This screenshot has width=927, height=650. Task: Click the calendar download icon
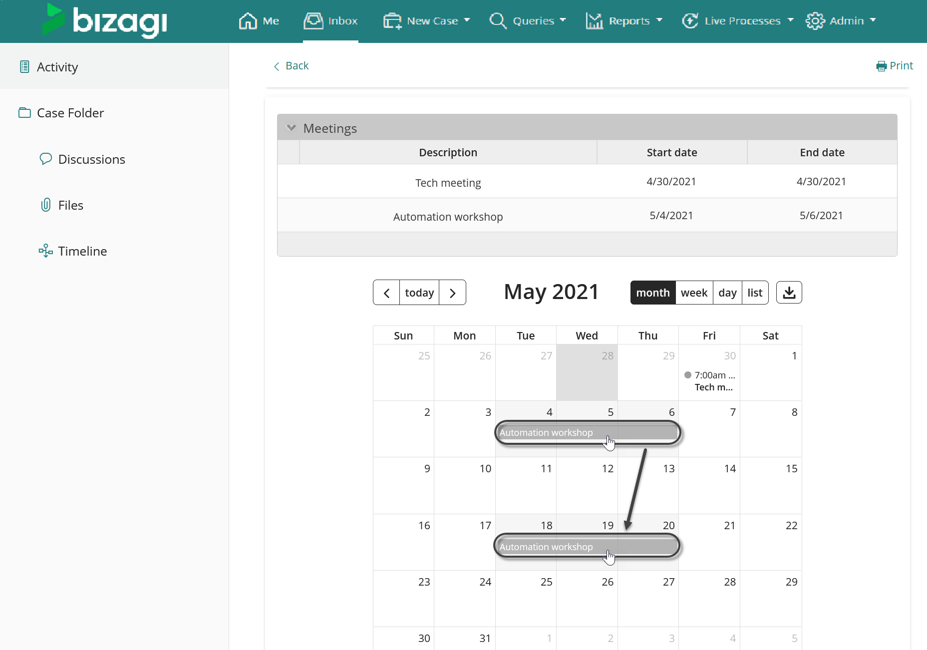(789, 293)
